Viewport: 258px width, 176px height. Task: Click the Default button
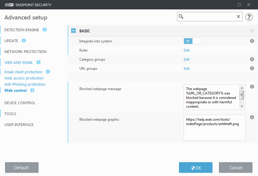coord(22,167)
